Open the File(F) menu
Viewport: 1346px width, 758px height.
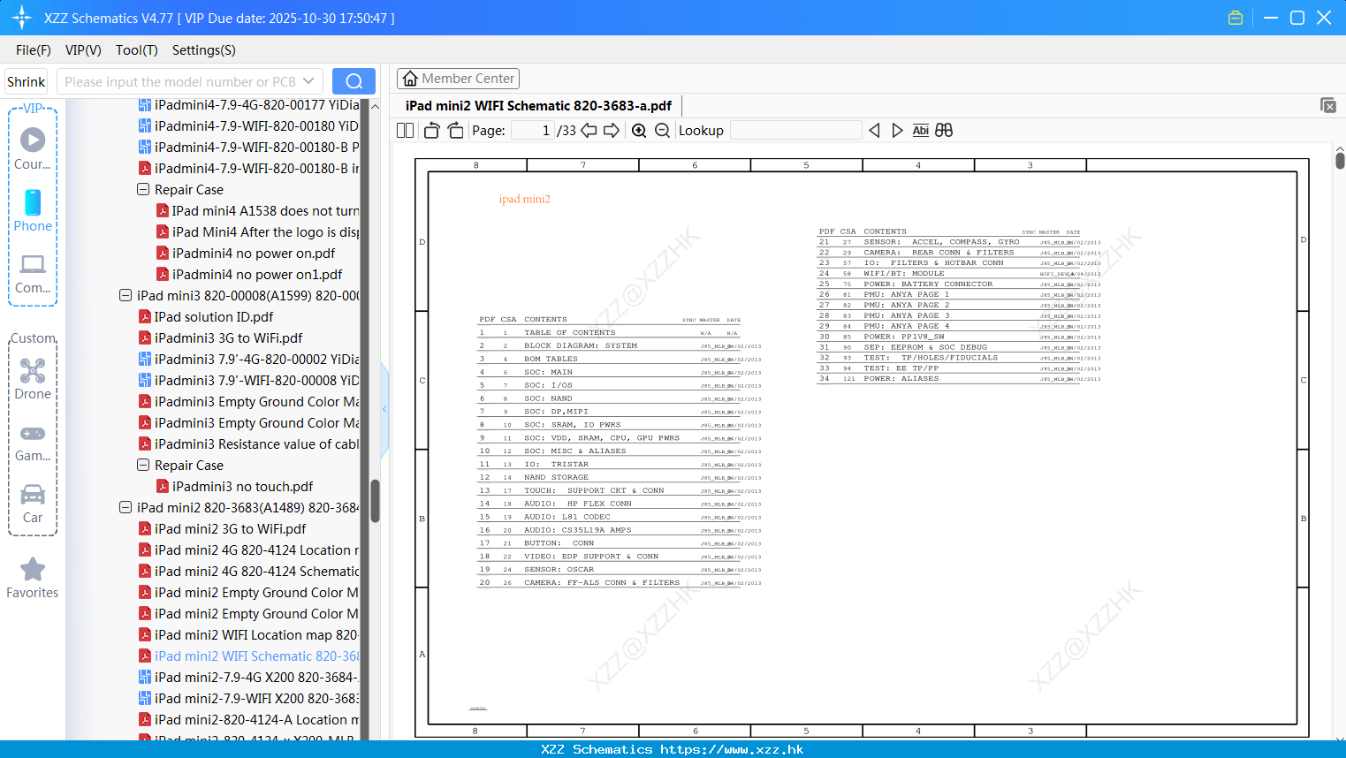point(34,50)
